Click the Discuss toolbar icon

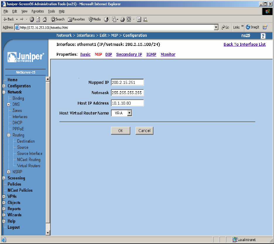[x=139, y=19]
